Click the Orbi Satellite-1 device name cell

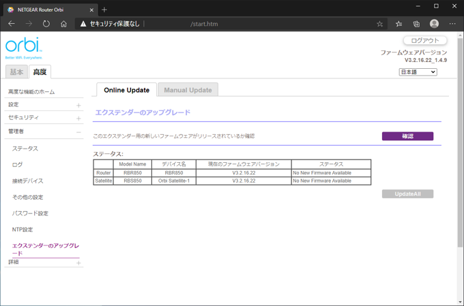[x=174, y=181]
